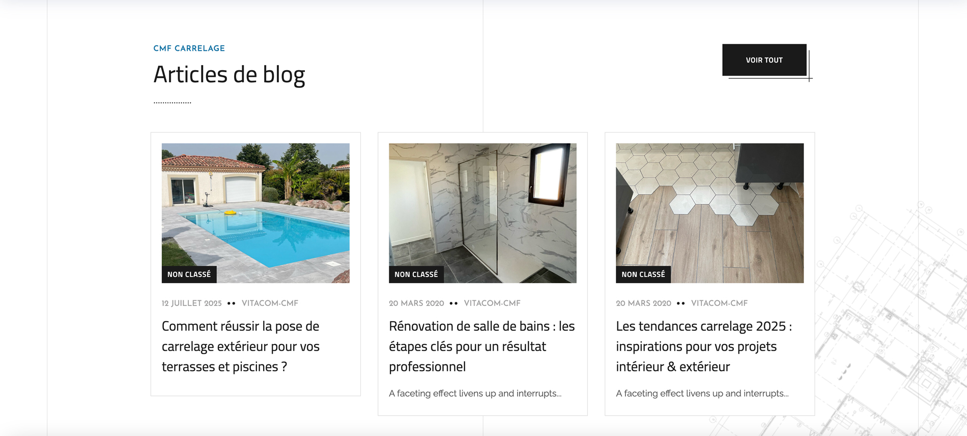This screenshot has height=436, width=967.
Task: Click the 12 JUILLET 2025 date
Action: click(x=192, y=303)
